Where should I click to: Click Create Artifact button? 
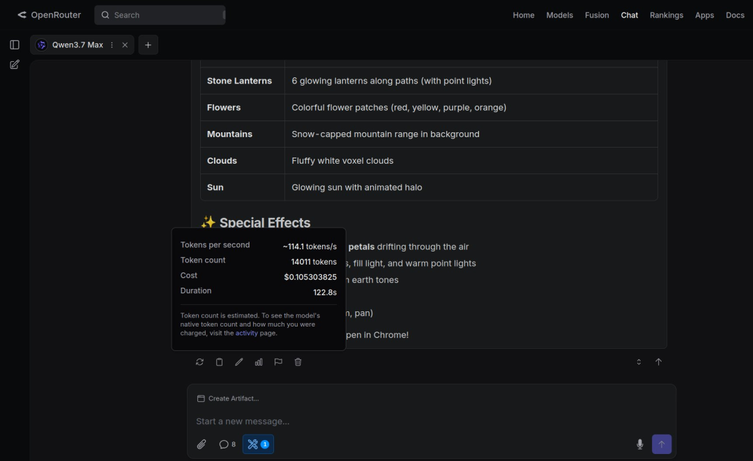(x=228, y=398)
